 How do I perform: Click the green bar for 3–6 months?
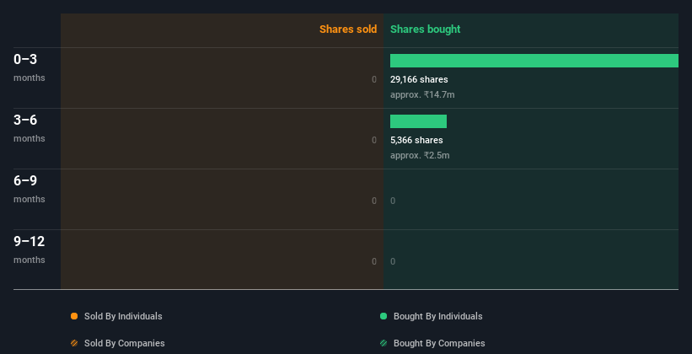pyautogui.click(x=418, y=121)
